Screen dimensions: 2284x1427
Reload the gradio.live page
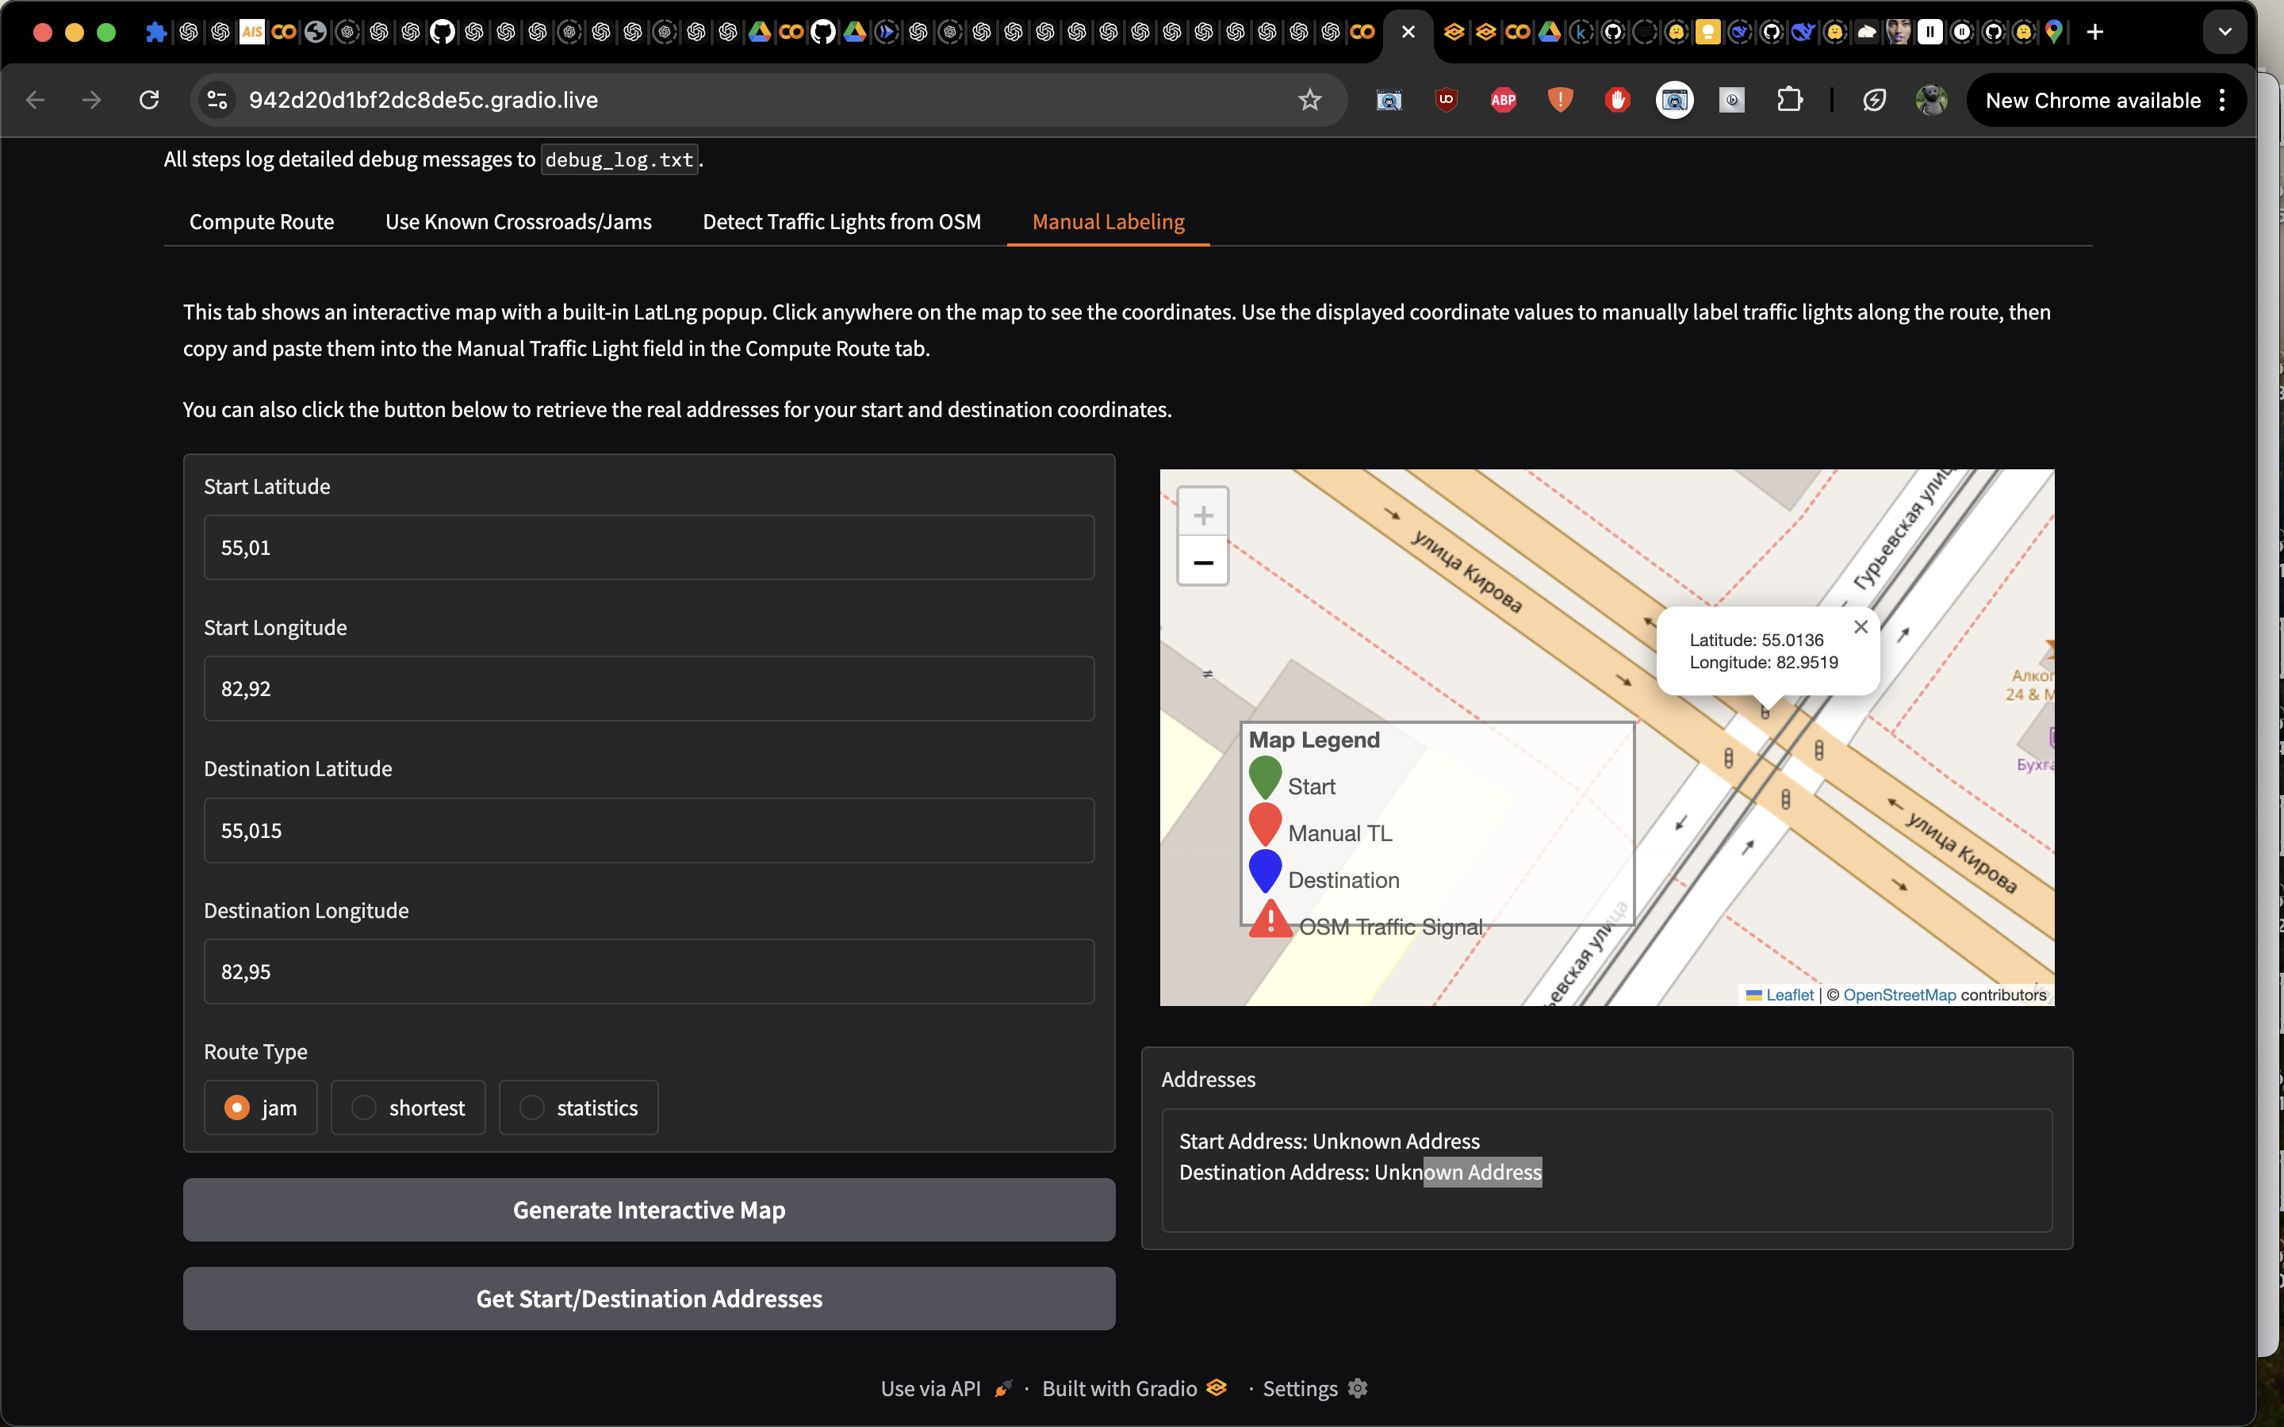pyautogui.click(x=149, y=100)
